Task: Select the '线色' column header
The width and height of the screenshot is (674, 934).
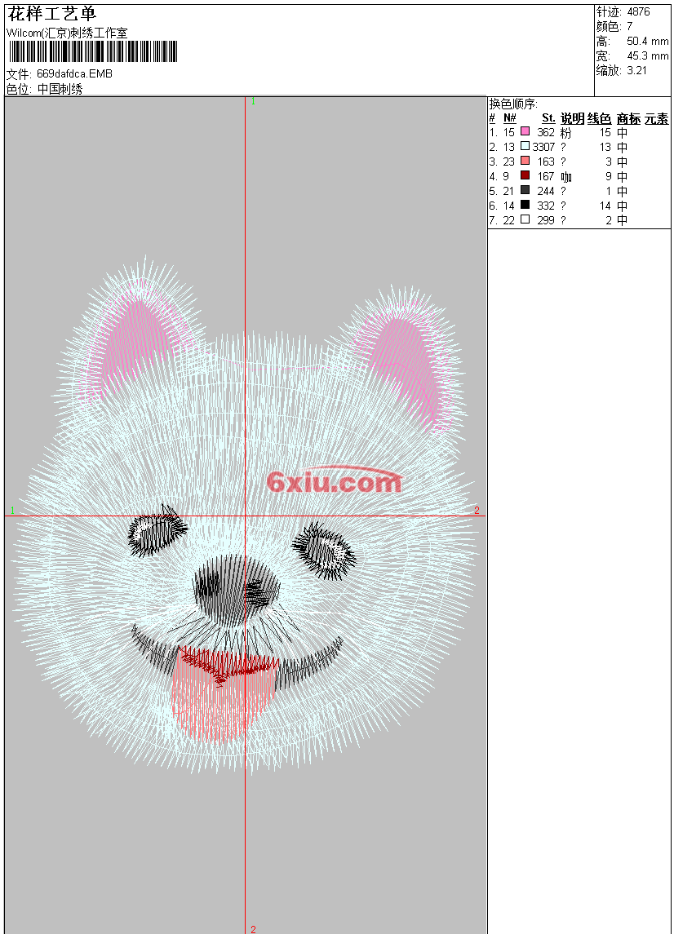Action: 600,118
